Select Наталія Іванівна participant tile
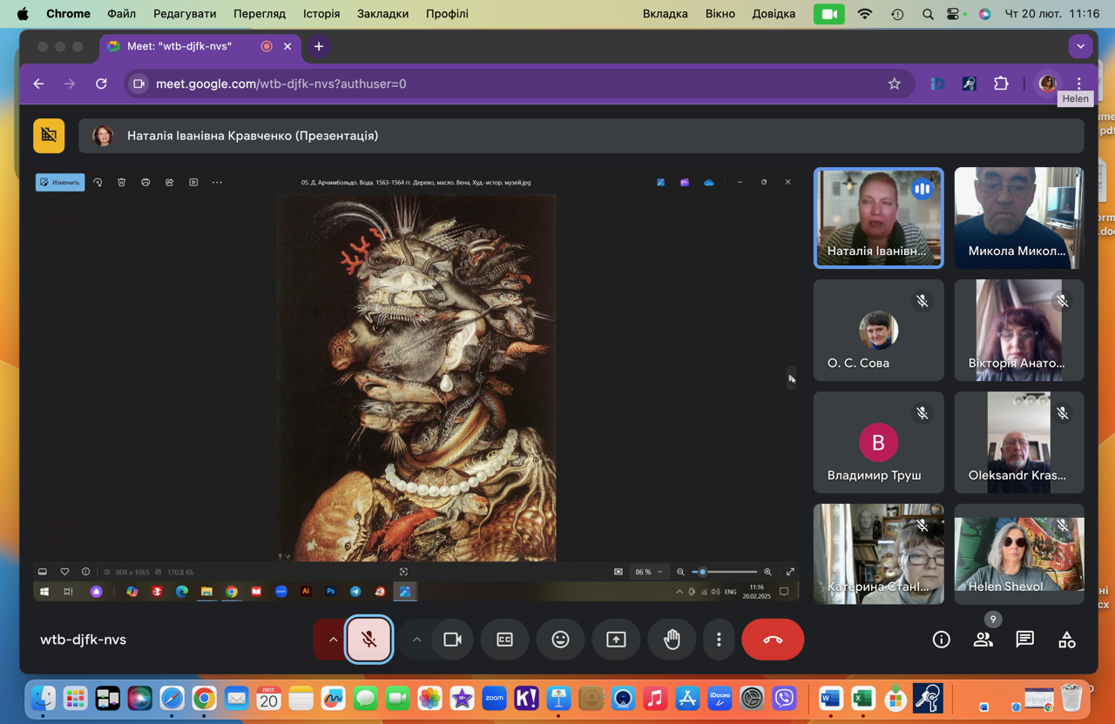 [x=878, y=218]
